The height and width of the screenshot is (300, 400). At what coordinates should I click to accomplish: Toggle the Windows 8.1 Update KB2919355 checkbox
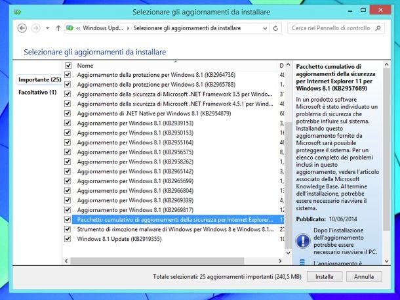68,239
